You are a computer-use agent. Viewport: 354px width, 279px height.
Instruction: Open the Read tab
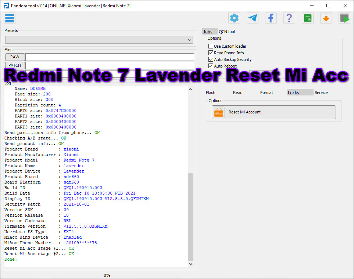238,93
